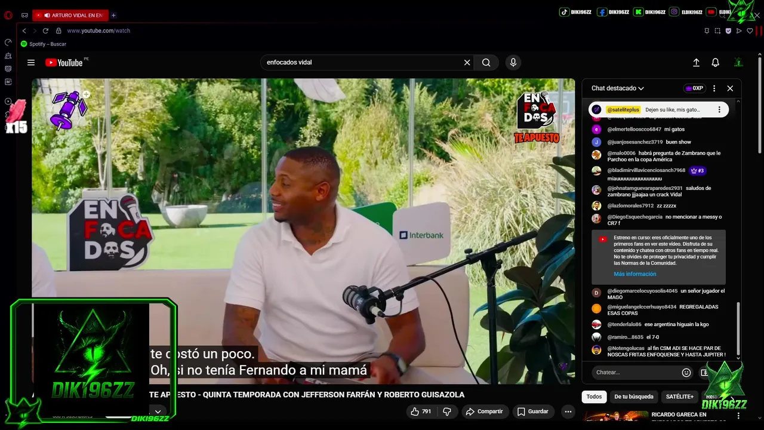
Task: Open chat options three-dot menu
Action: click(x=714, y=88)
